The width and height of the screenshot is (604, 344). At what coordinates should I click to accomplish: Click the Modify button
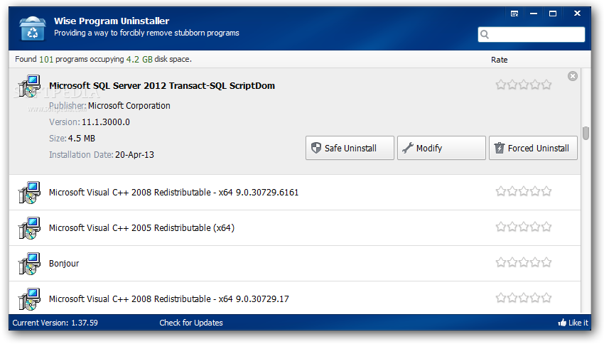click(x=441, y=148)
